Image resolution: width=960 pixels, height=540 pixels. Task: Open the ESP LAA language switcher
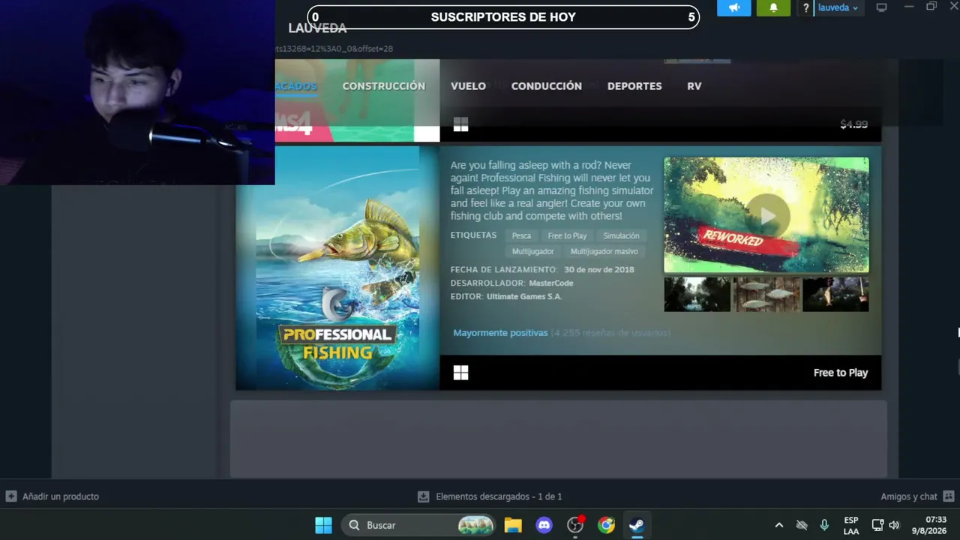tap(851, 525)
